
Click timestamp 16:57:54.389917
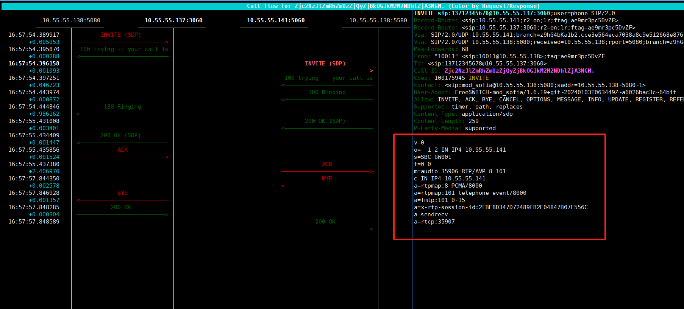click(x=34, y=35)
